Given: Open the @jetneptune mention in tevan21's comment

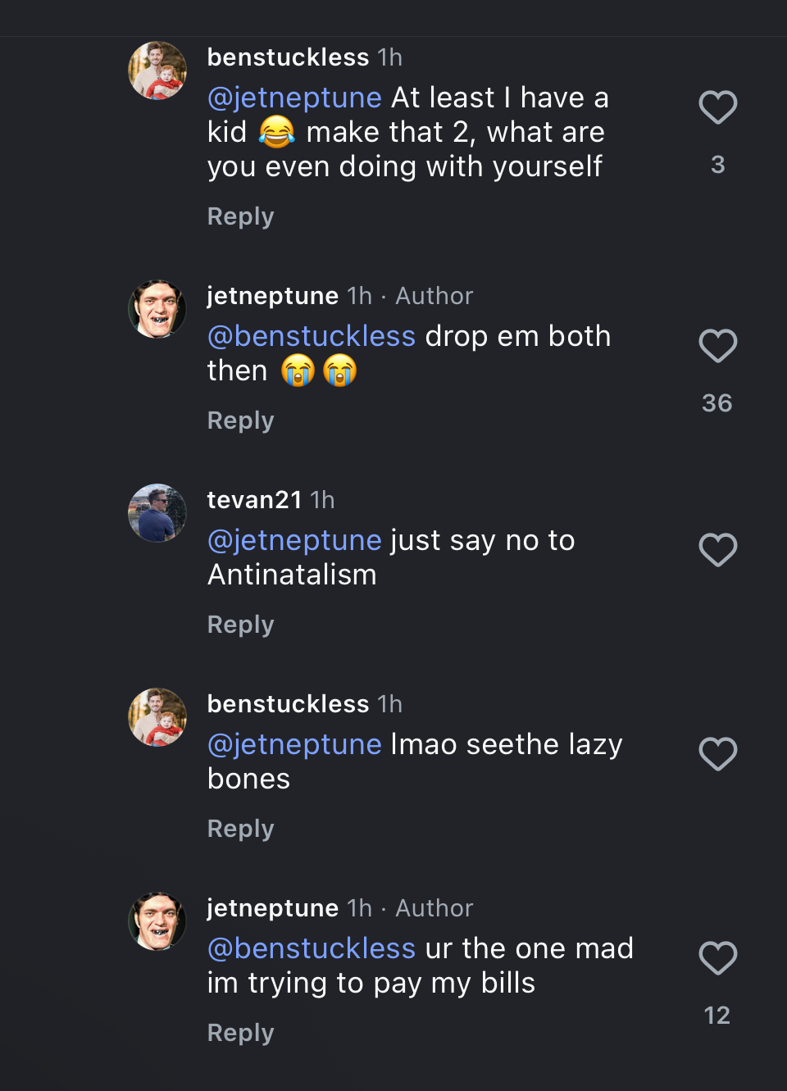Looking at the screenshot, I should [294, 540].
